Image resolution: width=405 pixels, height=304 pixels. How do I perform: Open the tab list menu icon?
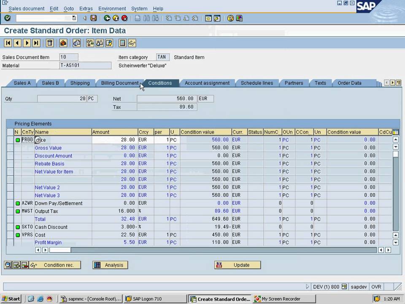pyautogui.click(x=399, y=83)
